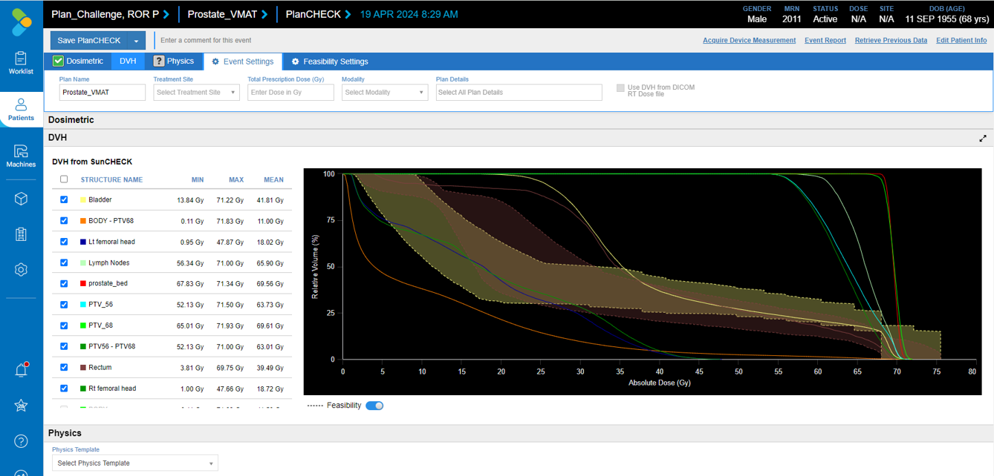Click the event comment input field

click(423, 41)
